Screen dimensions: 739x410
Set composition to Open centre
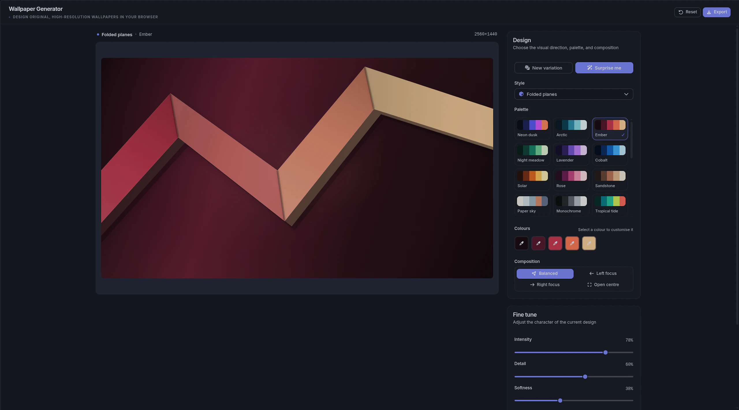(x=603, y=285)
